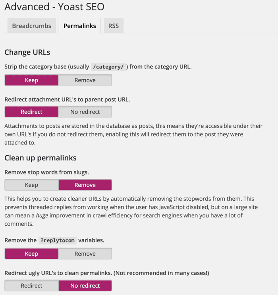Select No redirect for ugly URLs
Screen dimensions: 278x295
pyautogui.click(x=85, y=285)
